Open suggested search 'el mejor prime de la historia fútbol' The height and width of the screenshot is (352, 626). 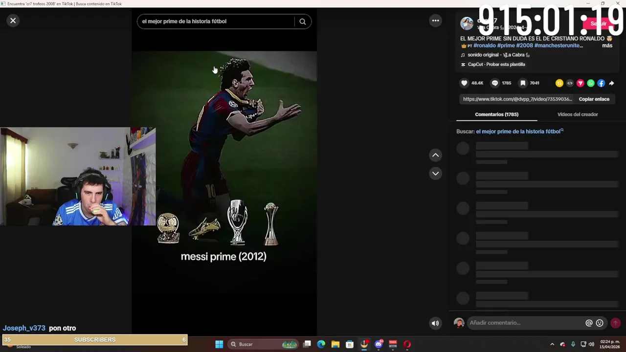coord(519,132)
